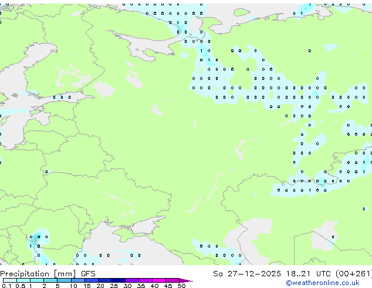This screenshot has height=288, width=372.
Task: Click the legend label "15"
Action: pos(87,286)
